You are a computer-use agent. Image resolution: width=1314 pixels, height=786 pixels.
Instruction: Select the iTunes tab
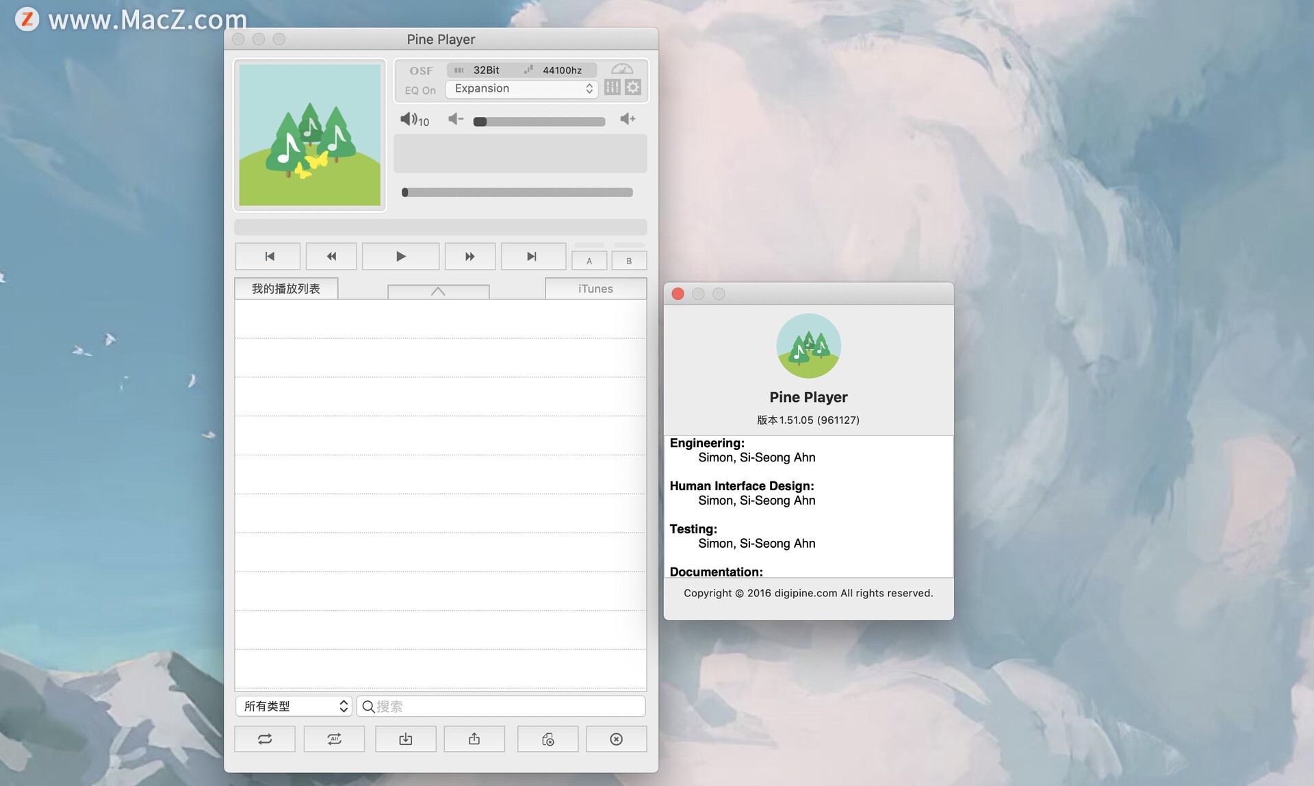tap(595, 288)
